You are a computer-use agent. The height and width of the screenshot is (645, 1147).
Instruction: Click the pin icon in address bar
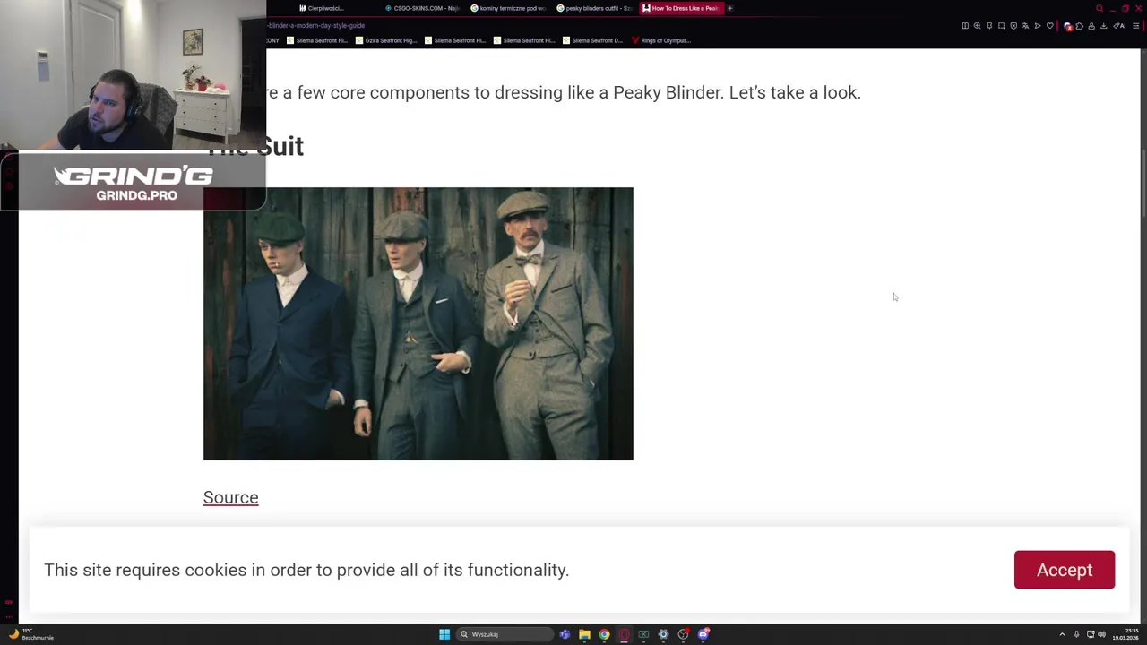click(x=989, y=26)
